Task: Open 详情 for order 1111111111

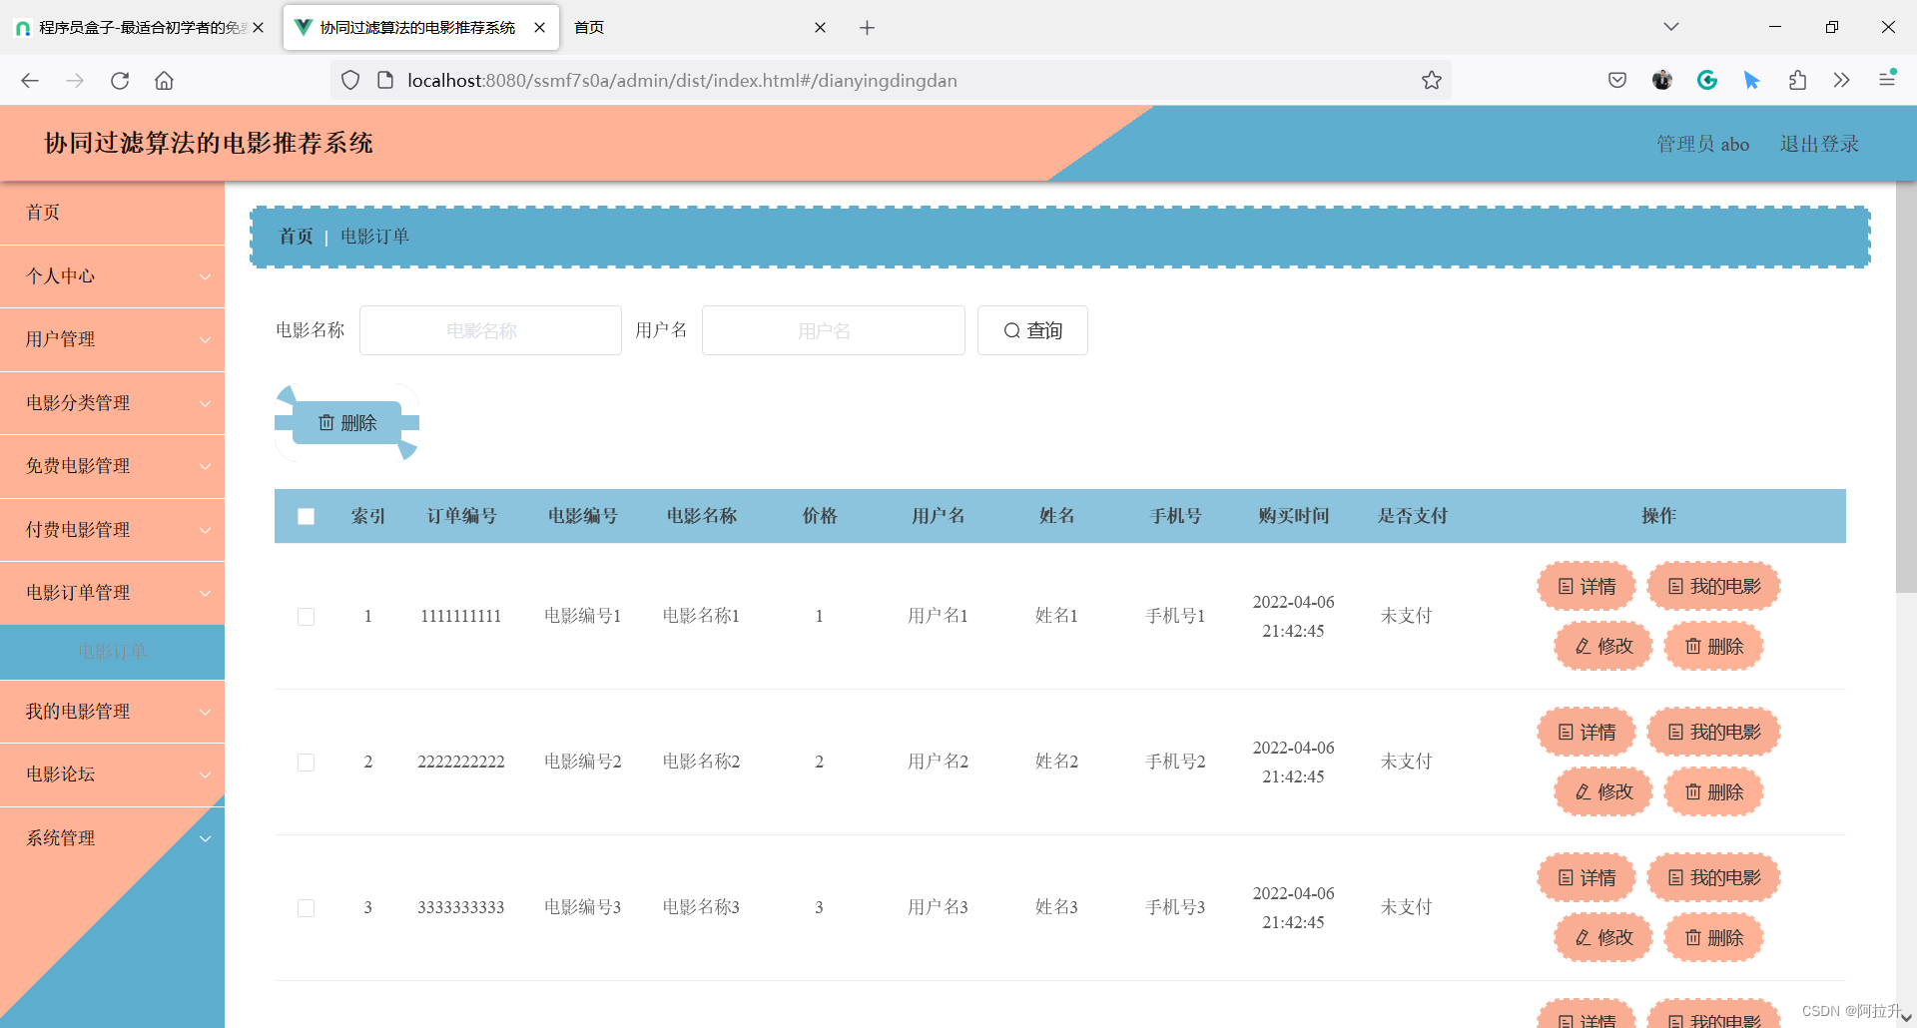Action: pos(1587,587)
